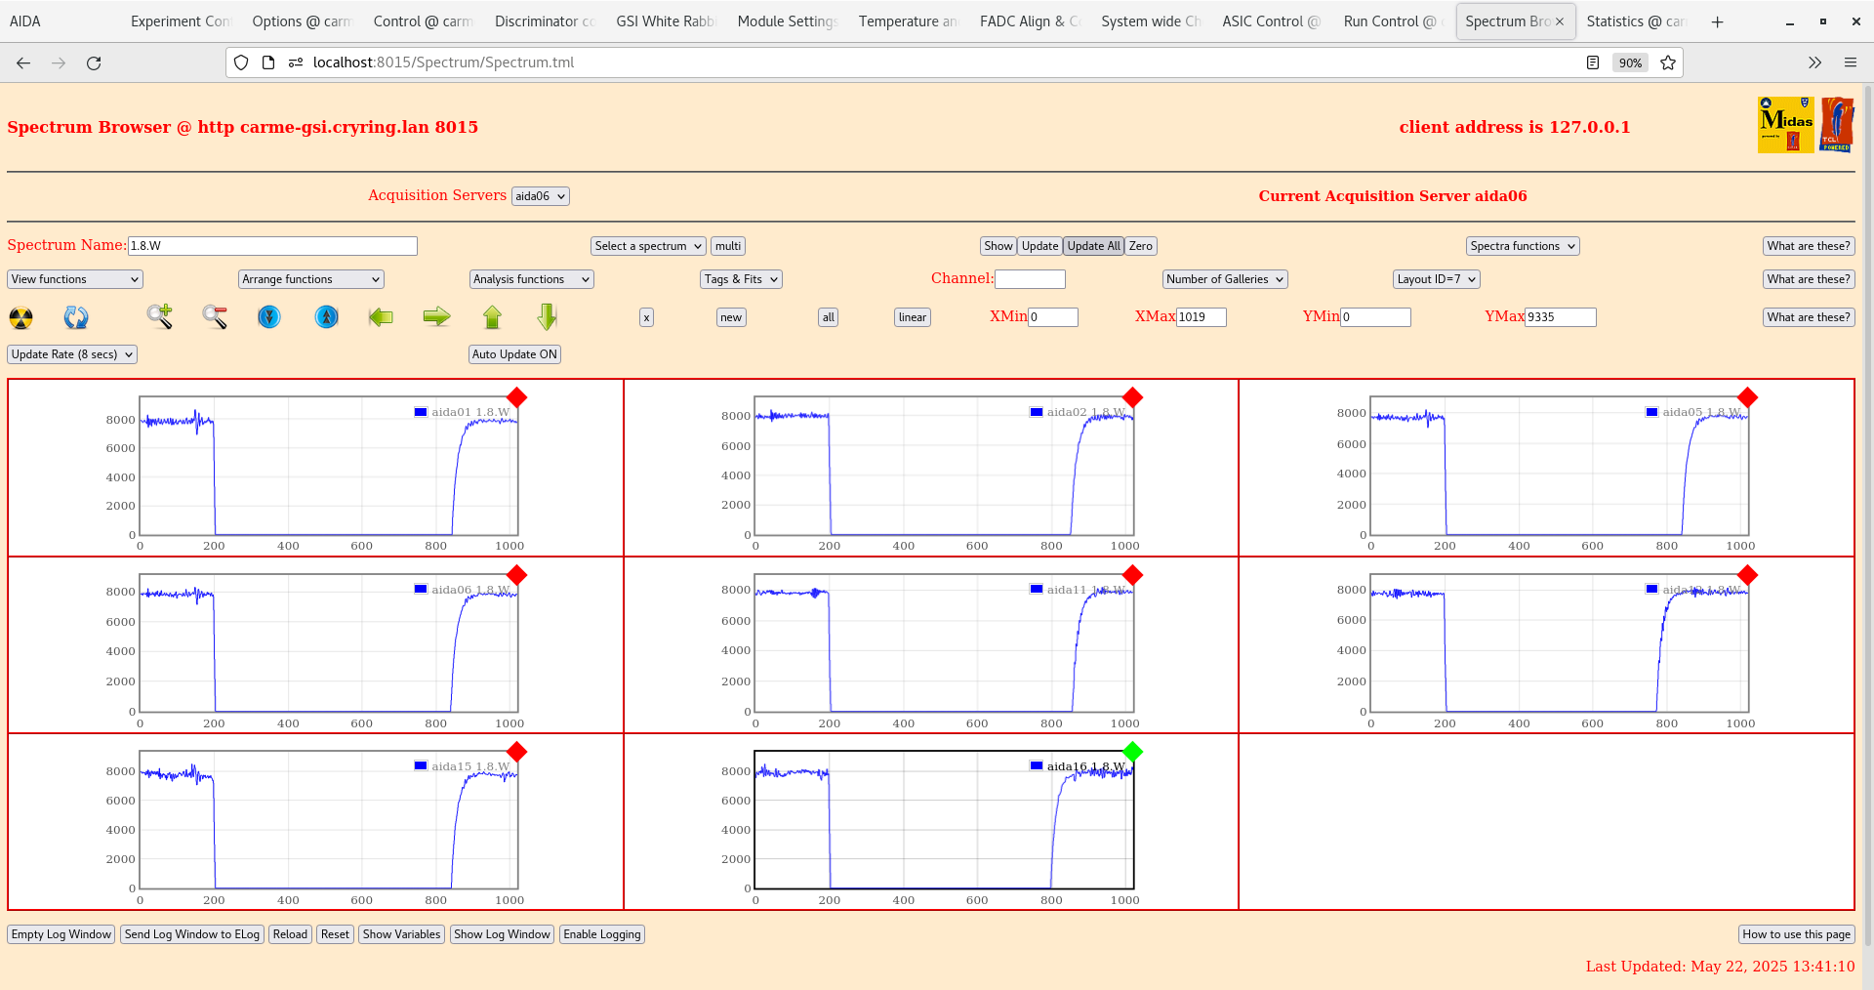
Task: Click the blue double-up arrow icon
Action: [x=326, y=317]
